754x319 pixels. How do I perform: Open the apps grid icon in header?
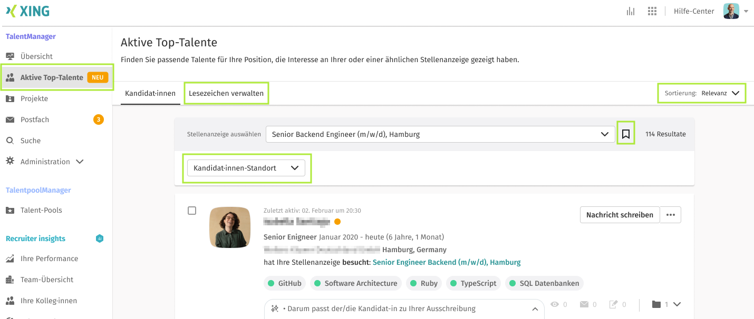point(652,11)
